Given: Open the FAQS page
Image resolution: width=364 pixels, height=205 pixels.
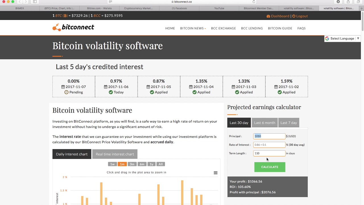Looking at the screenshot, I should [x=301, y=28].
